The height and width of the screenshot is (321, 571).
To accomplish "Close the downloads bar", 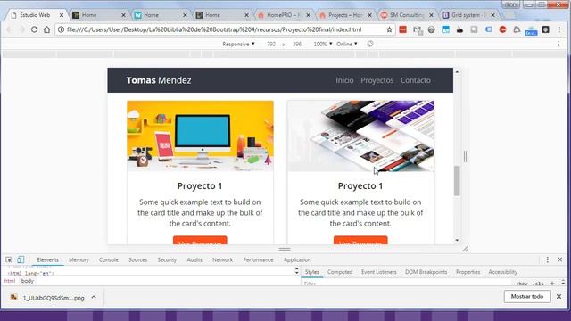I will click(x=559, y=297).
